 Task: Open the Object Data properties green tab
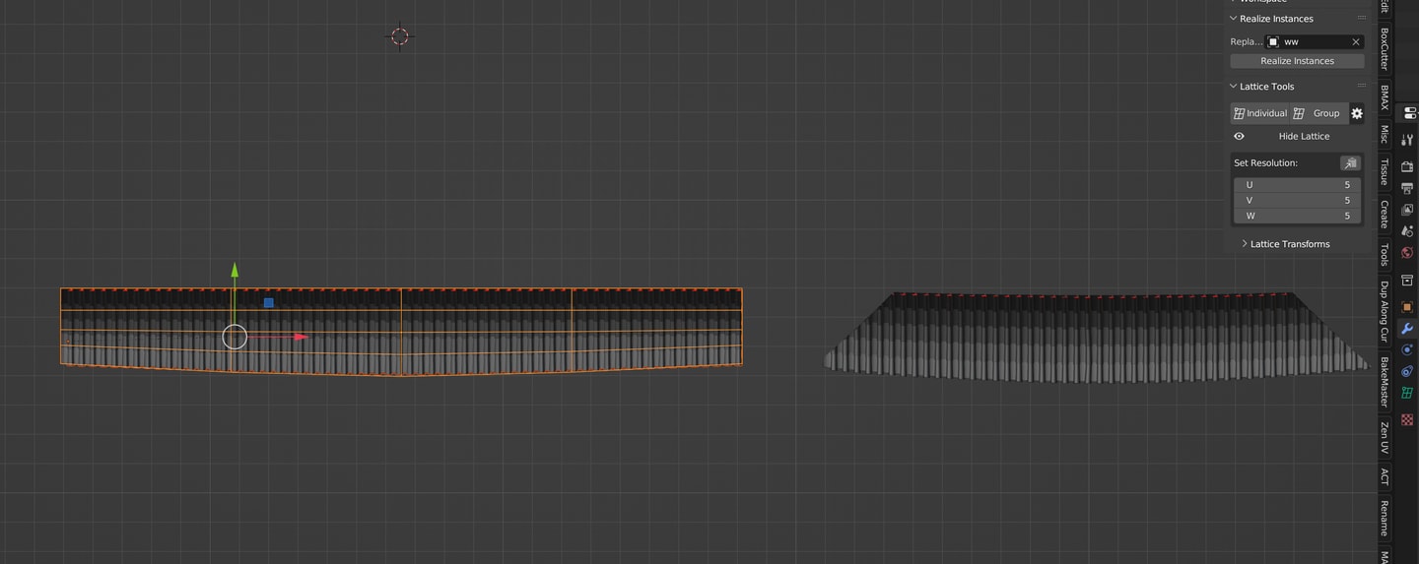(1407, 393)
